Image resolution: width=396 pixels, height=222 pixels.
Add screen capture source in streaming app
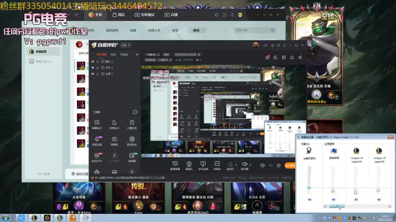(175, 166)
